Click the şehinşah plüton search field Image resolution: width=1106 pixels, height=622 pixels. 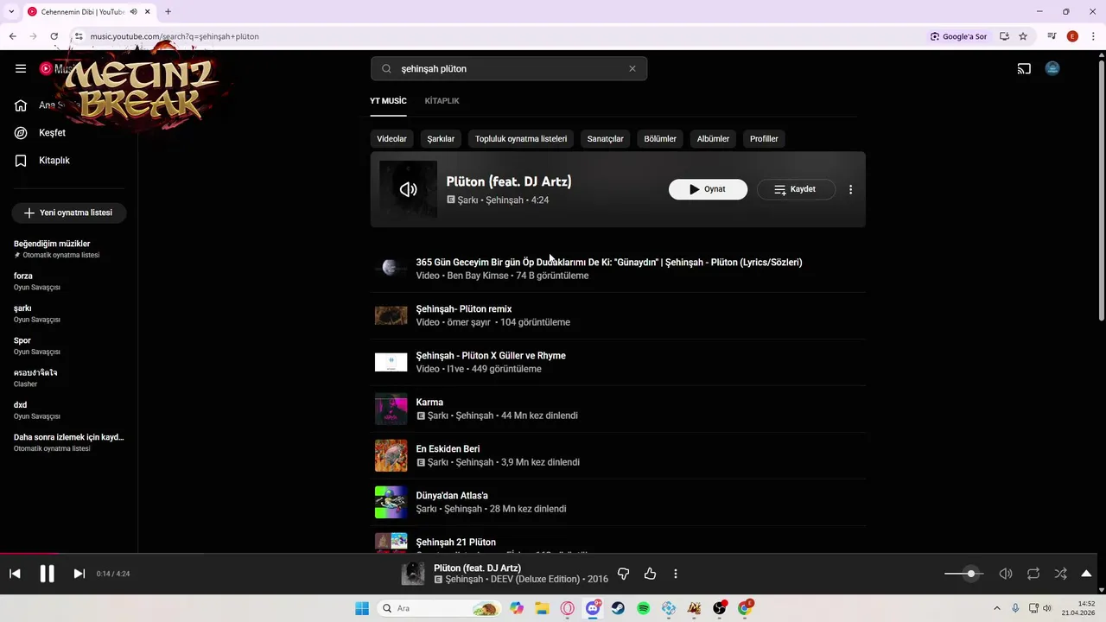coord(510,68)
